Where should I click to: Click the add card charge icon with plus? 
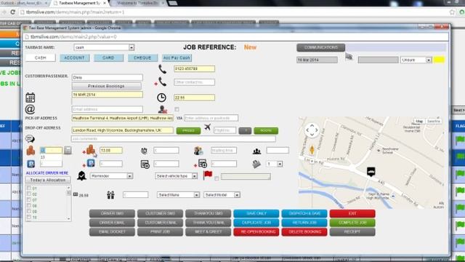point(201,164)
